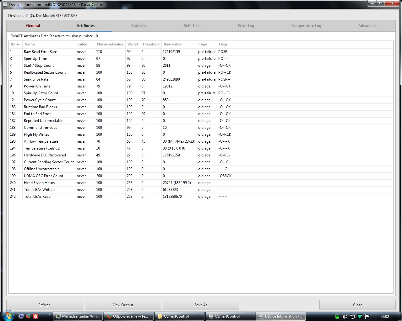Select the Current Pending Sector Count row
Viewport: 402px width, 321px height.
201,162
